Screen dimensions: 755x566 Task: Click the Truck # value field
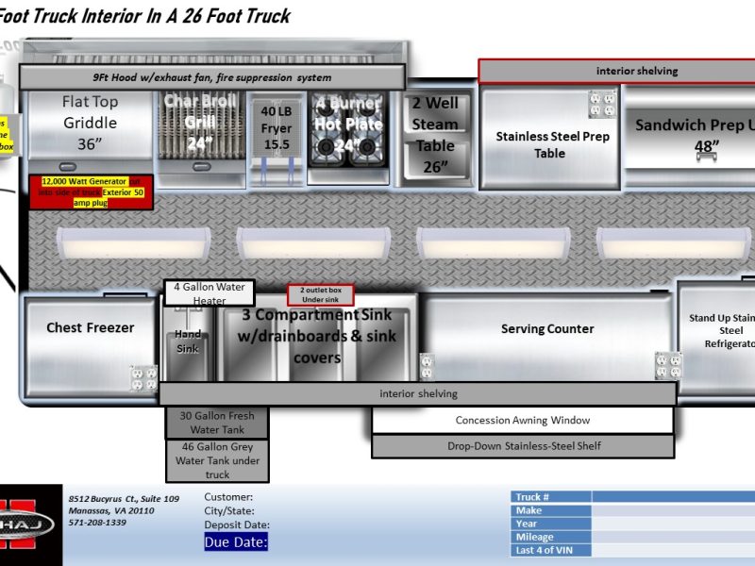coord(672,497)
